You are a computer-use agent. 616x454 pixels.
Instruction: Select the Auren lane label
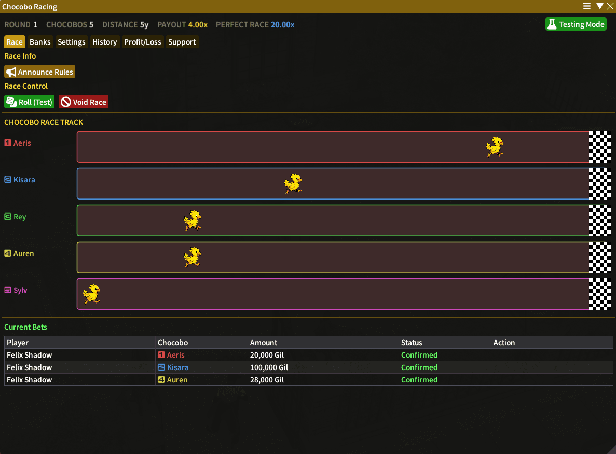(23, 253)
